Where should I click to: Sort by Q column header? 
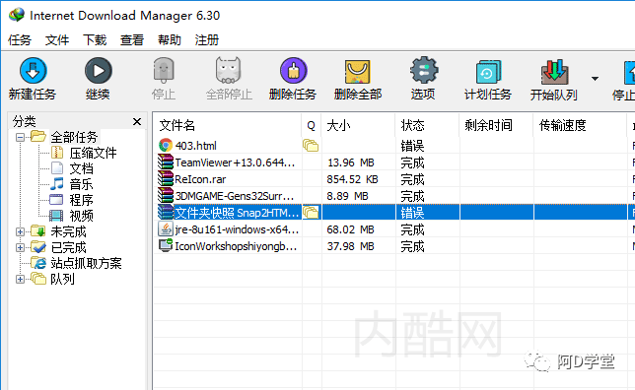311,125
